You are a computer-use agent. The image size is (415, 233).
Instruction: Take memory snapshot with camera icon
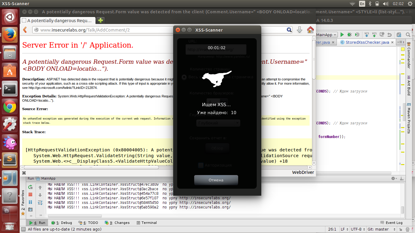[x=30, y=209]
